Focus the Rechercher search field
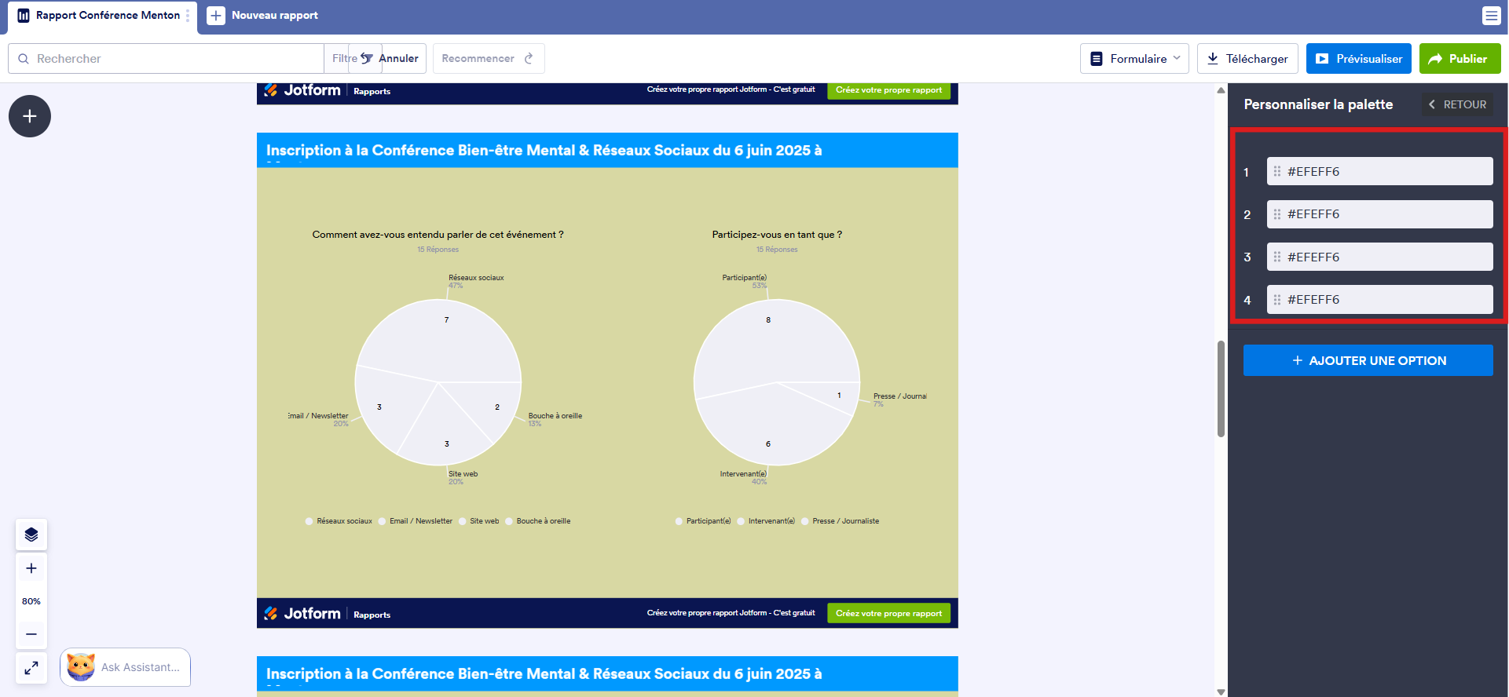 coord(166,59)
